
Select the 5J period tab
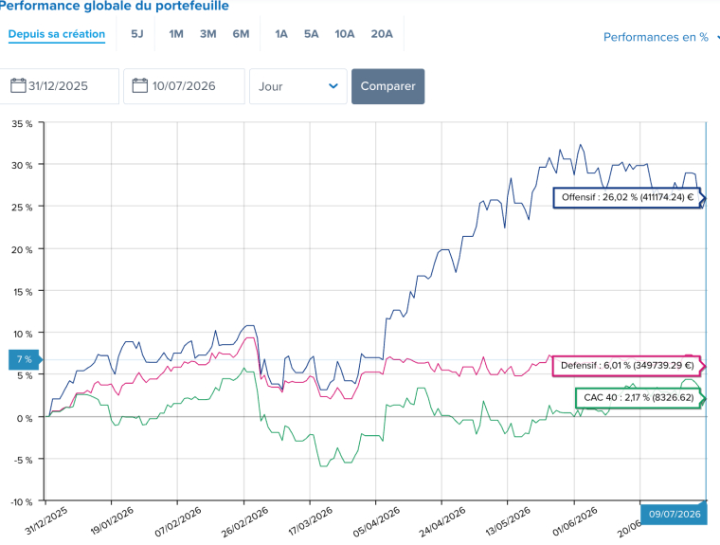137,34
